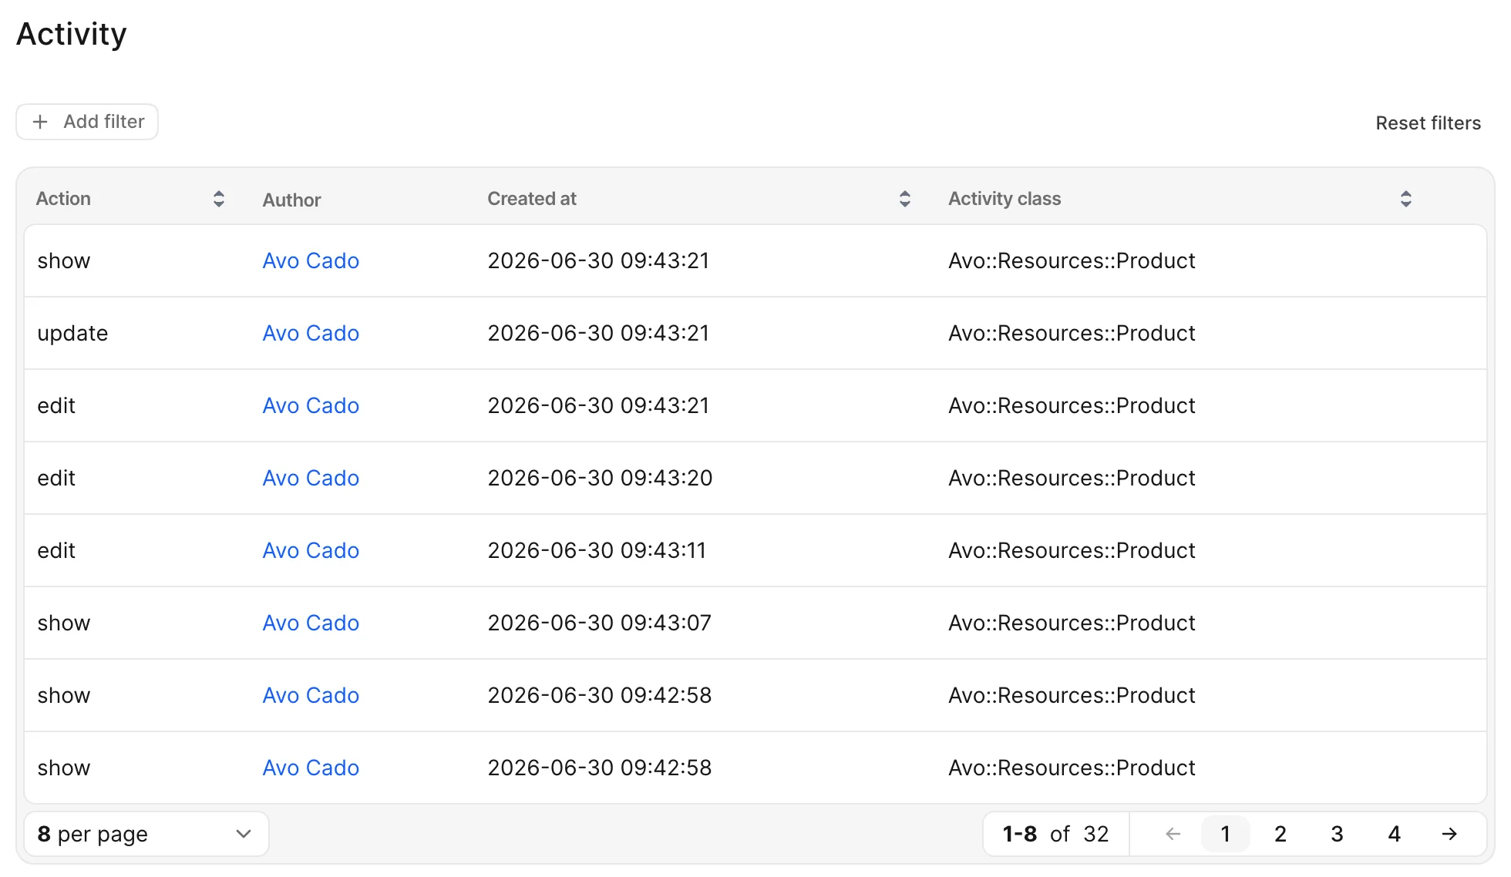
Task: Click edit action cell at 09:43:11
Action: (x=56, y=550)
